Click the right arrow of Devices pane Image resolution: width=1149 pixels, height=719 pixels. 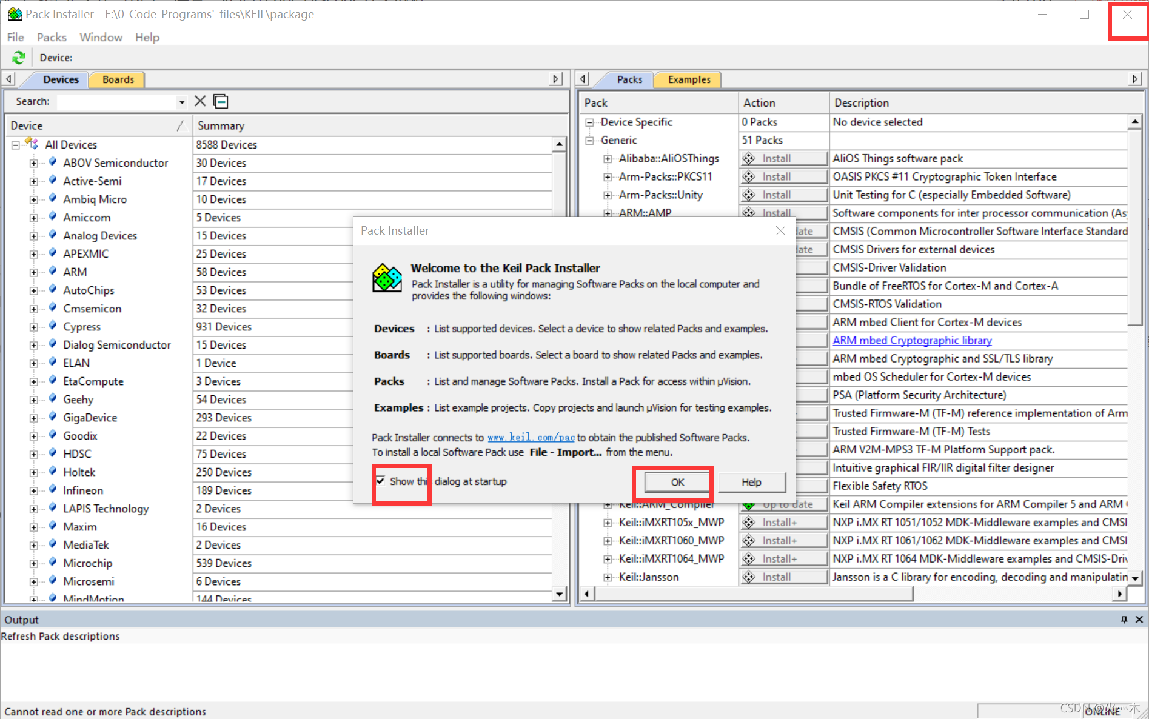pos(556,79)
